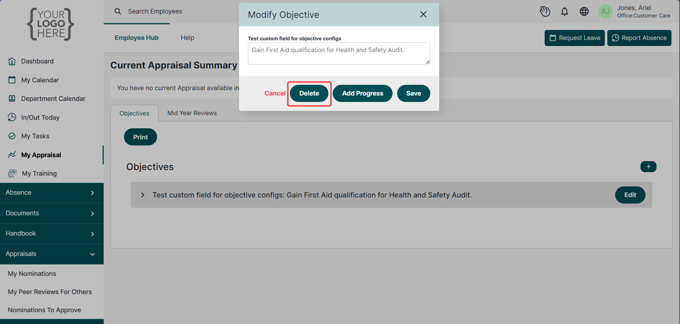Click the objective text field
Screen dimensions: 680x324
click(x=339, y=53)
